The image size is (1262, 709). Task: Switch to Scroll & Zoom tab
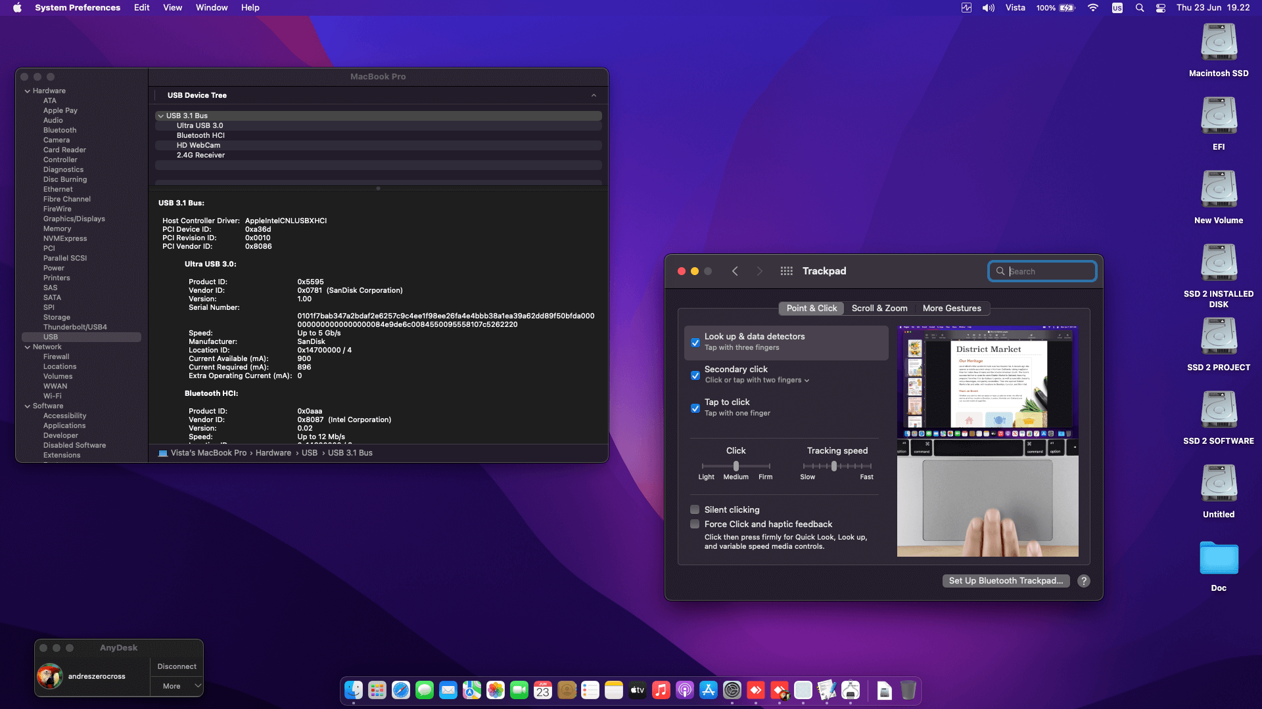click(879, 309)
